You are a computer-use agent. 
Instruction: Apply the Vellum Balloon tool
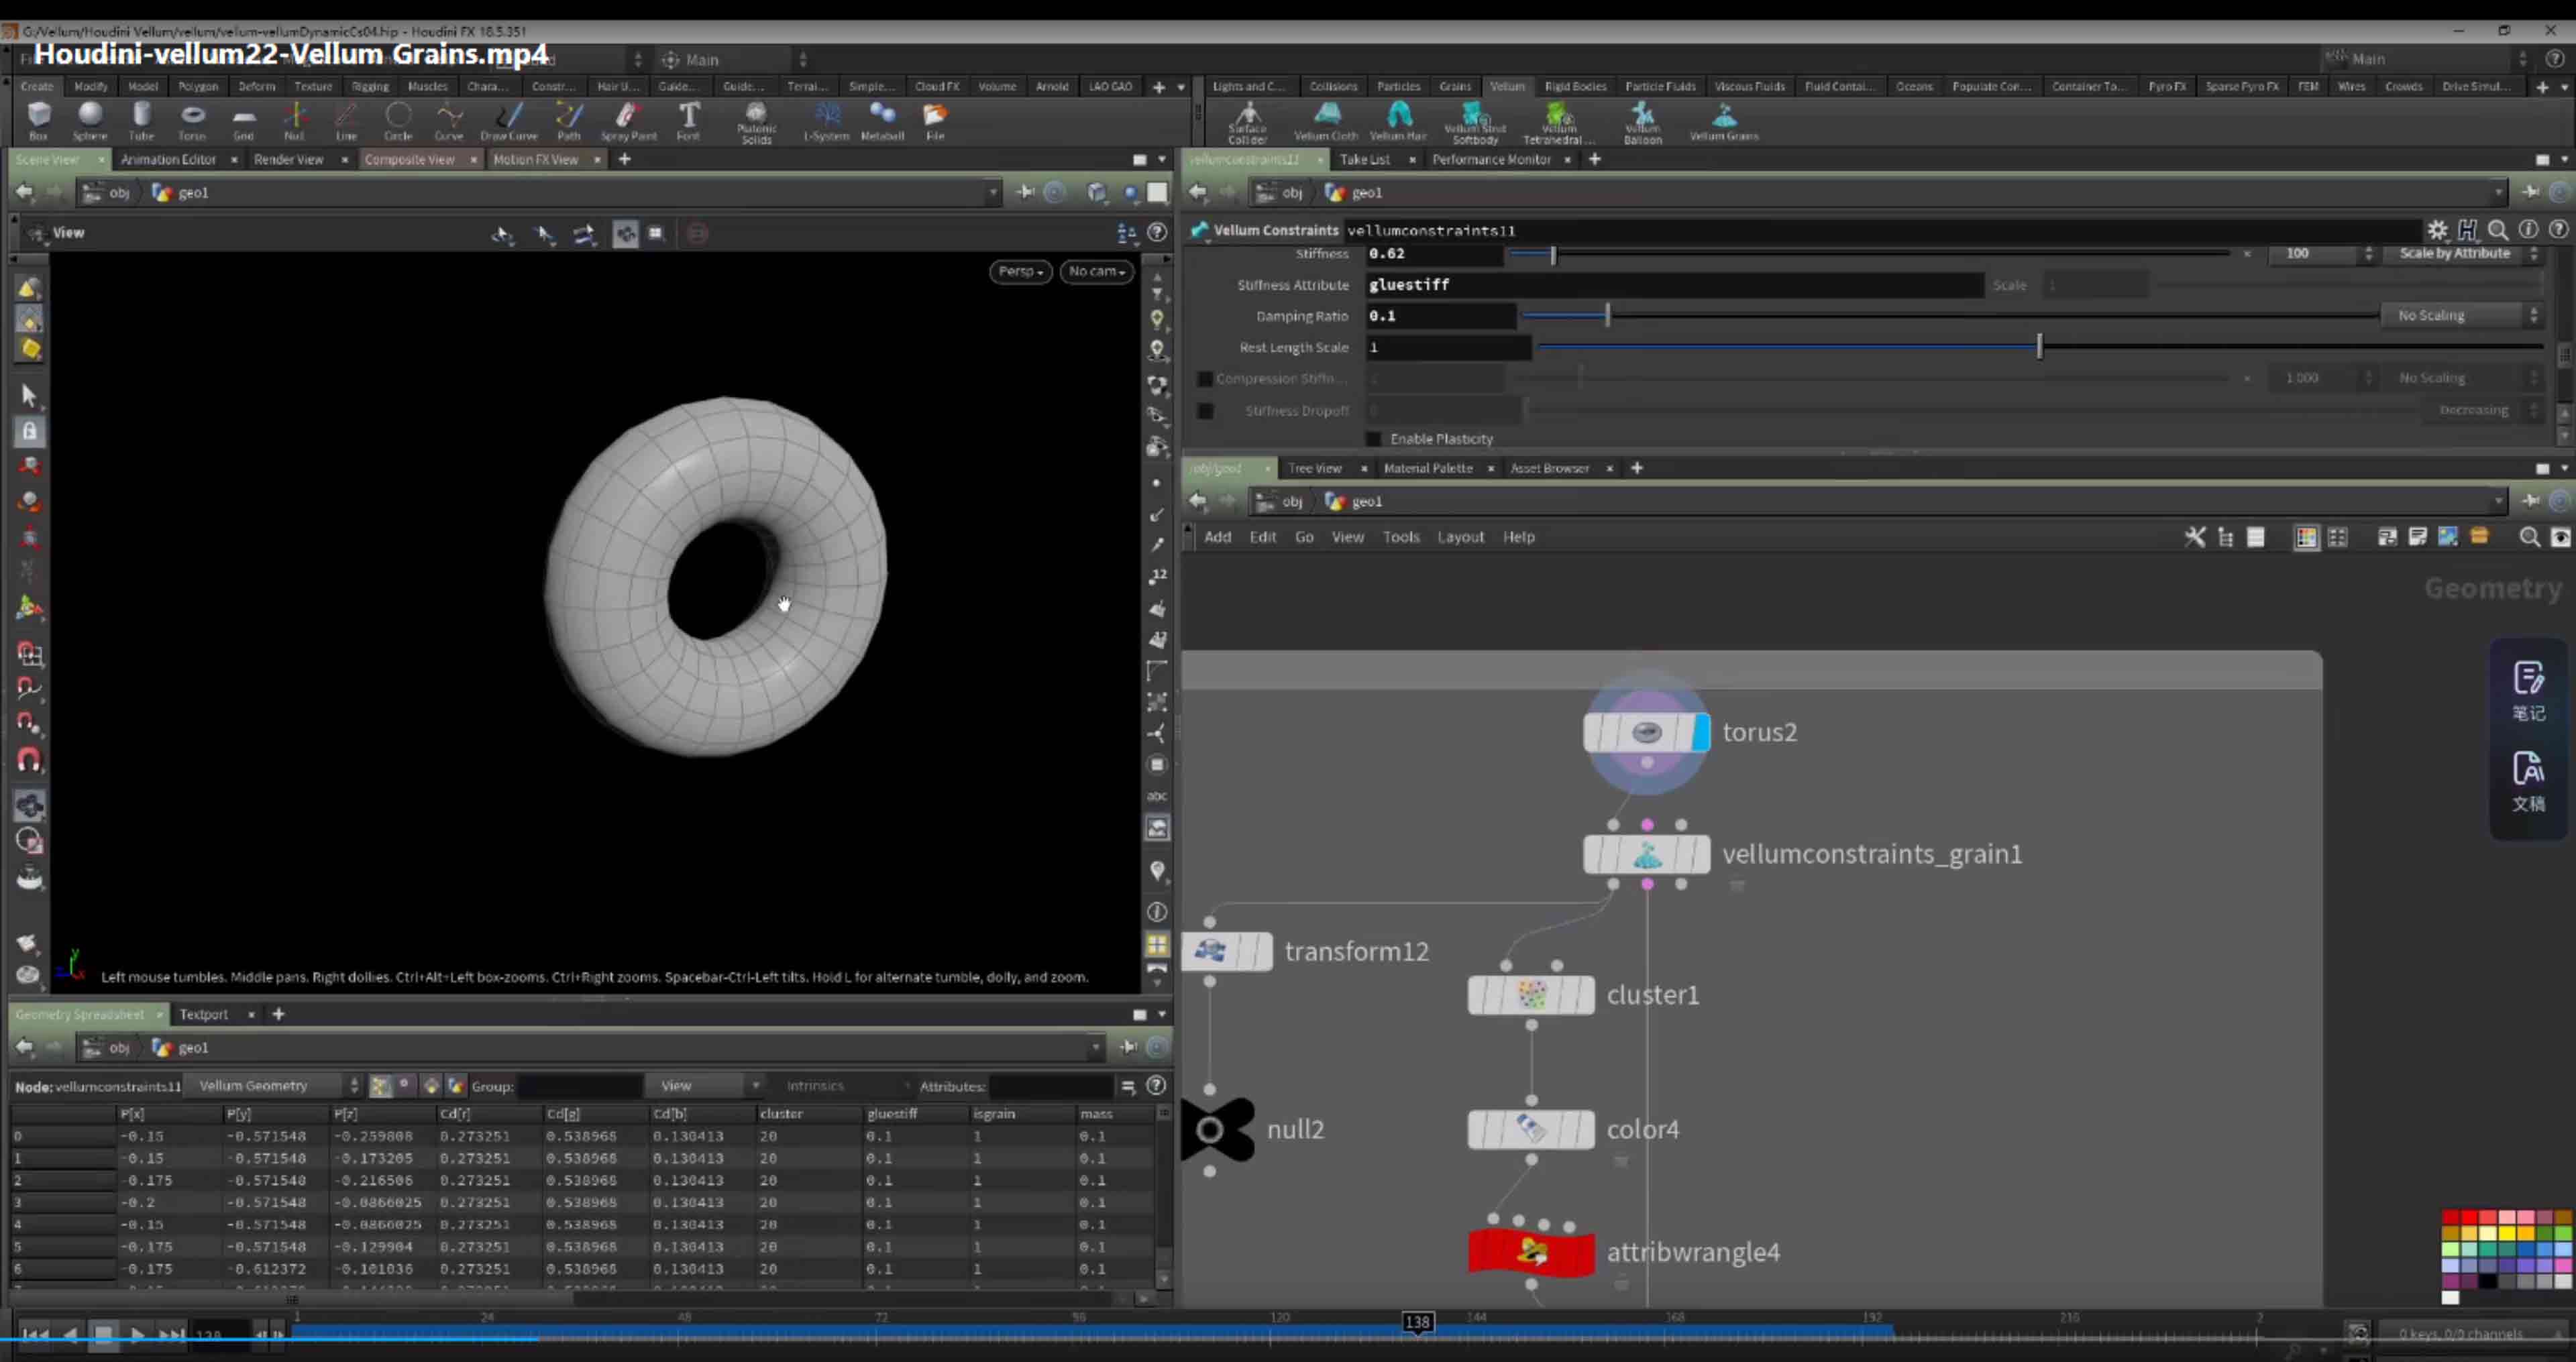[1642, 123]
